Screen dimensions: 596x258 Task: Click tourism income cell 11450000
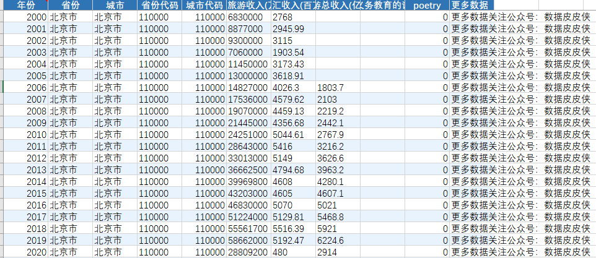pos(248,64)
